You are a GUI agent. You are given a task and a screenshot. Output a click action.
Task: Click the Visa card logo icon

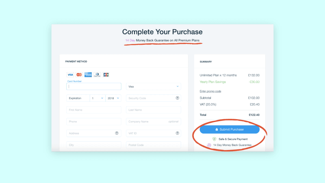tap(70, 75)
